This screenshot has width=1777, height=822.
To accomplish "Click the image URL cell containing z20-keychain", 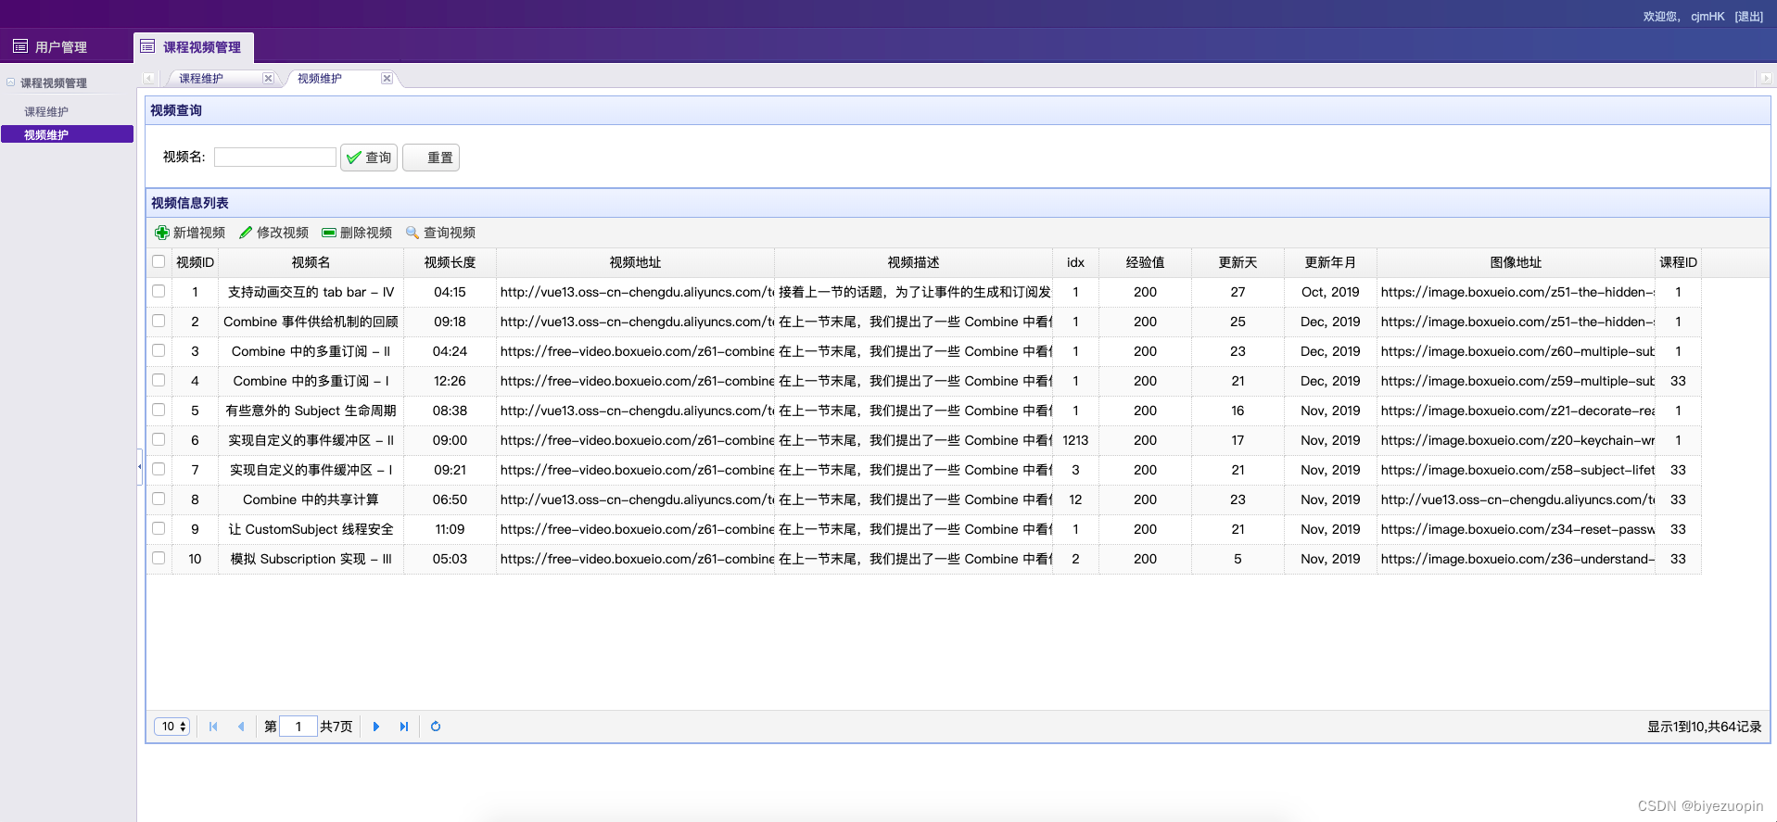I will [x=1516, y=440].
